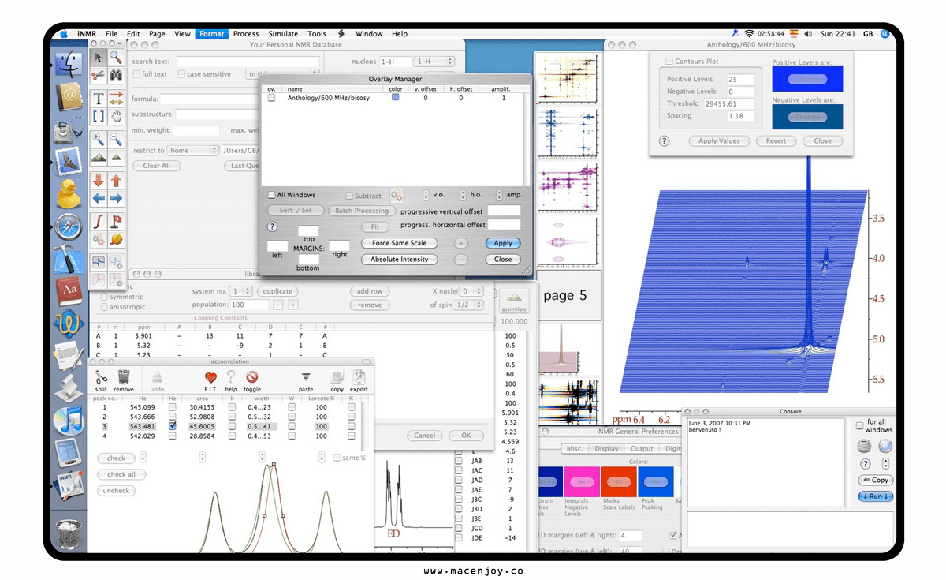The width and height of the screenshot is (946, 580).
Task: Click the red down arrow in the palette
Action: click(x=99, y=181)
